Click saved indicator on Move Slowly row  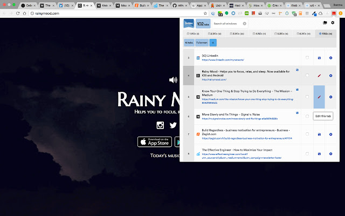click(x=297, y=113)
